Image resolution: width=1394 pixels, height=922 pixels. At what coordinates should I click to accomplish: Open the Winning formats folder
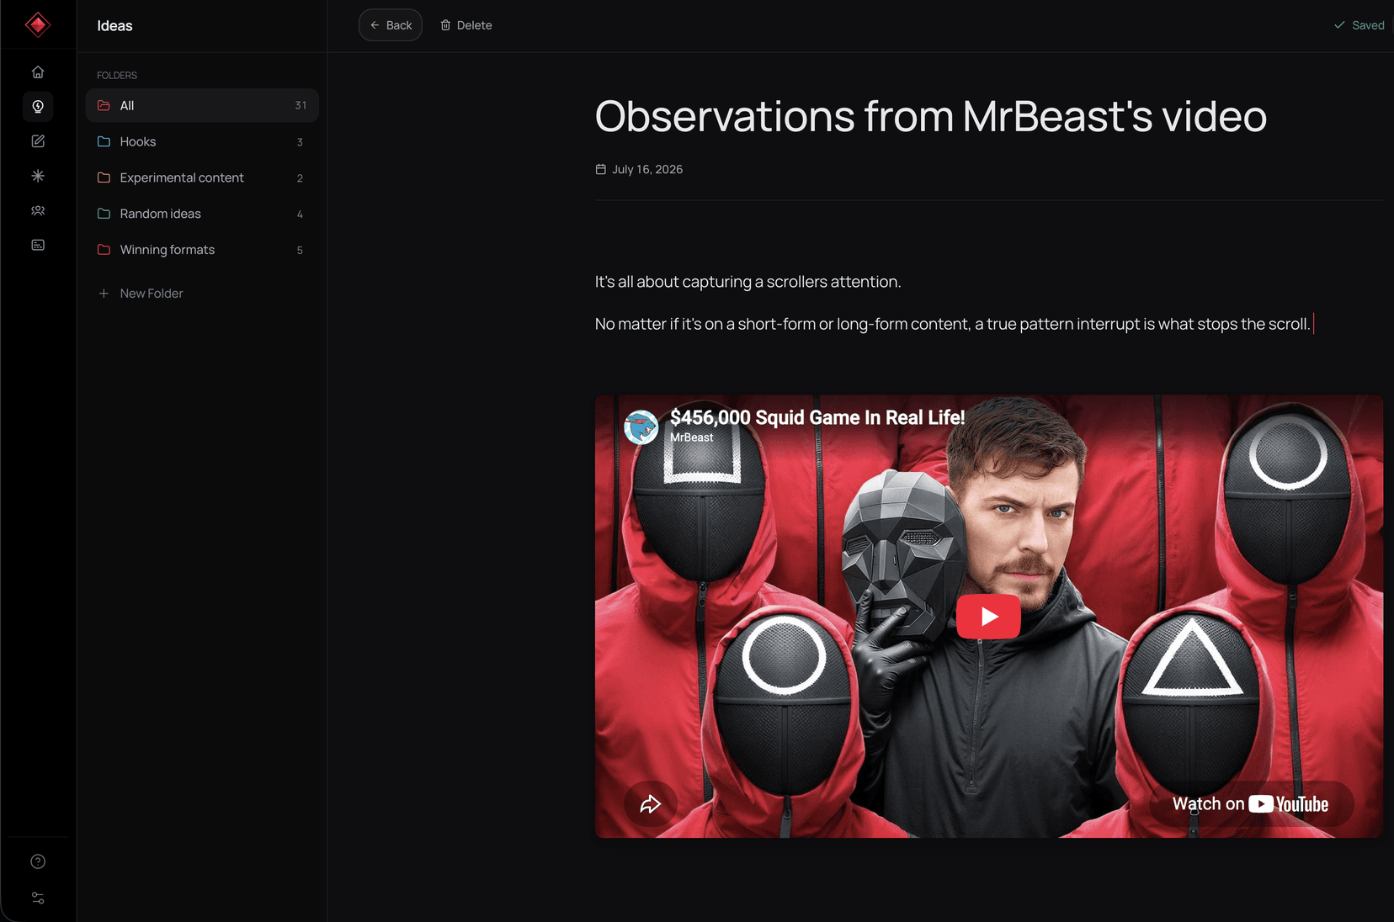(x=202, y=251)
